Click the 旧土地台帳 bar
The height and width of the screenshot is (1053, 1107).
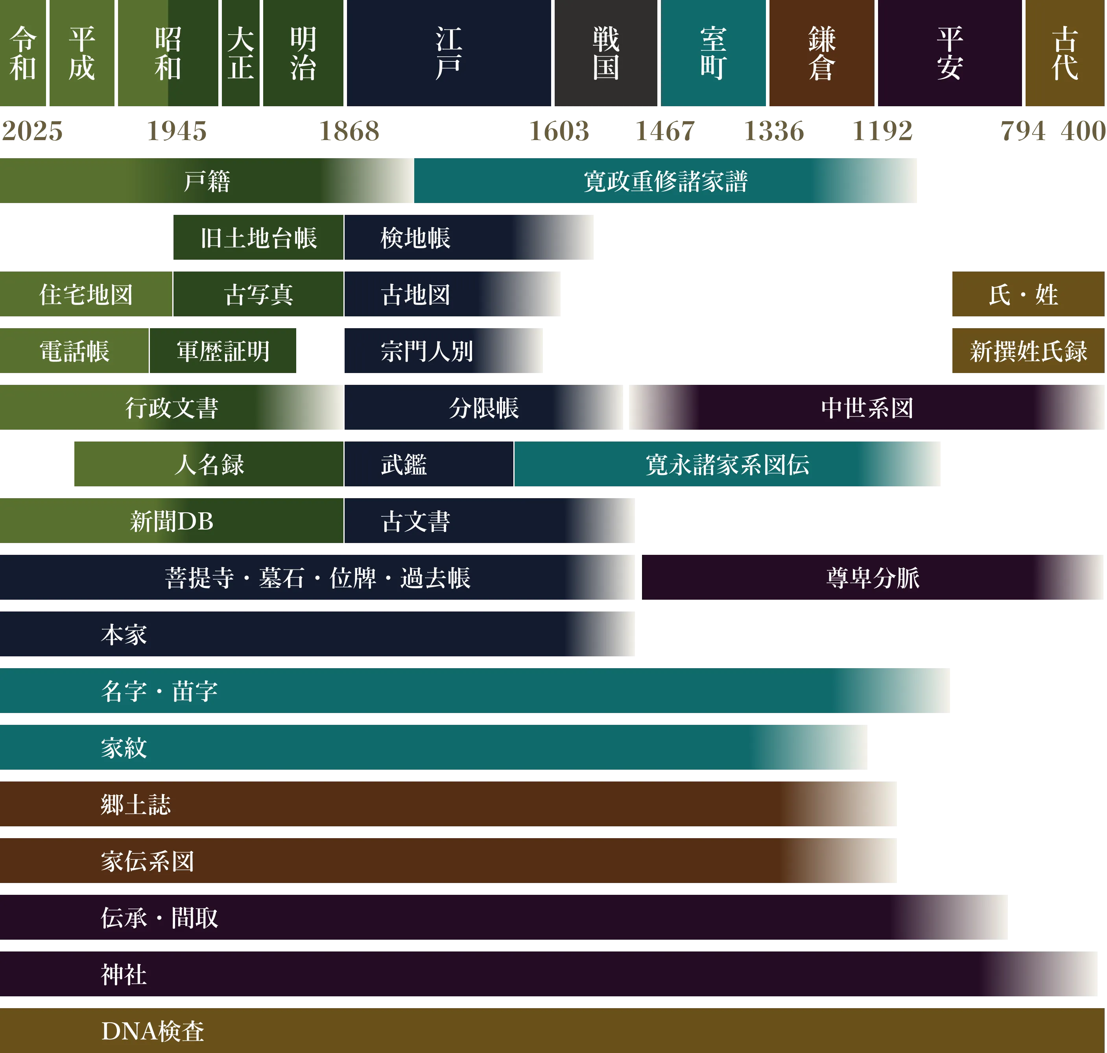[258, 237]
